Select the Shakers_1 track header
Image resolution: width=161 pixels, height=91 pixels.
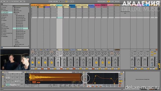click(66, 5)
